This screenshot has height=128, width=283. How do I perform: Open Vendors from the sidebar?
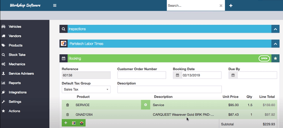[x=15, y=36]
